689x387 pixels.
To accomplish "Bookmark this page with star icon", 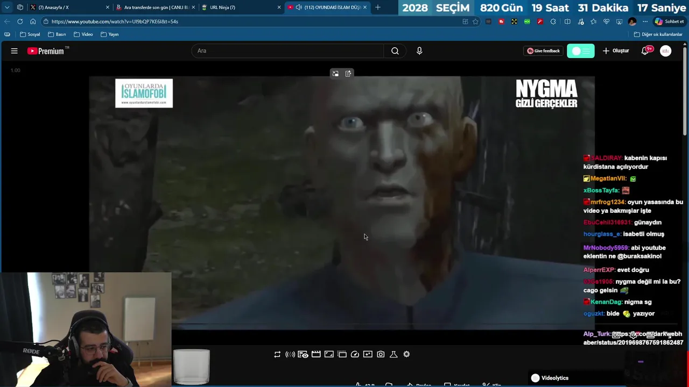I will click(475, 21).
